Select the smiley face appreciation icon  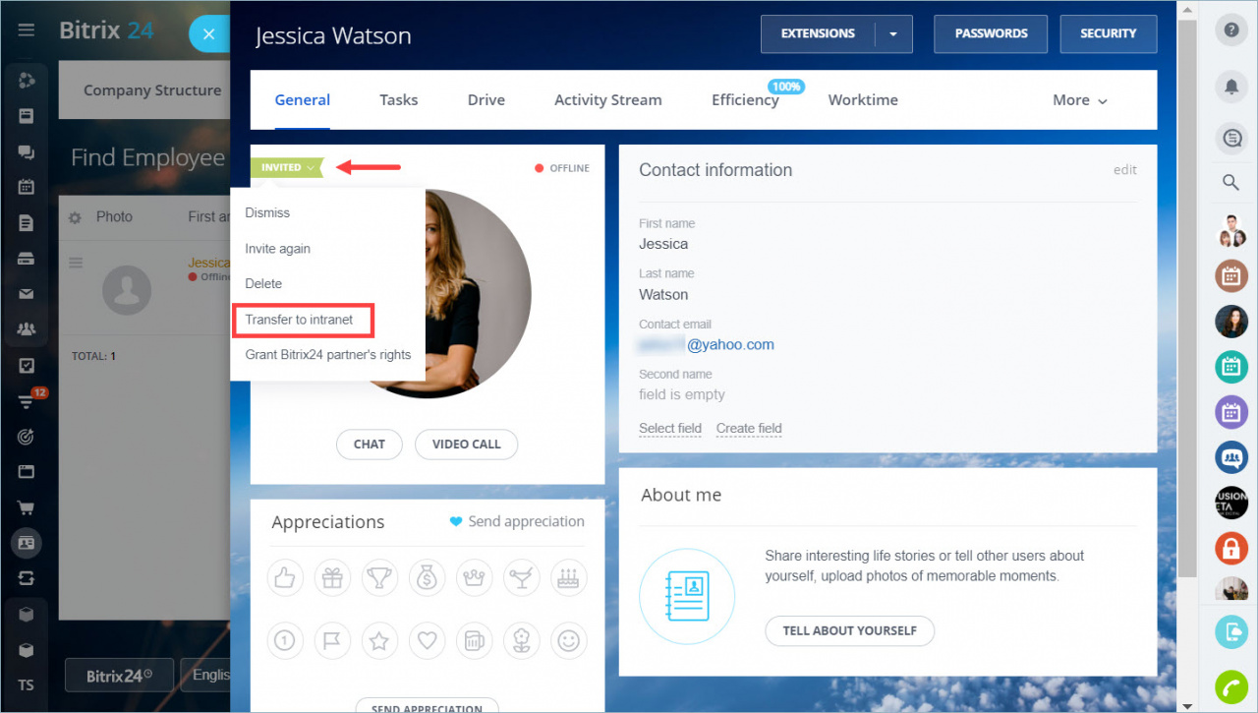[x=568, y=641]
